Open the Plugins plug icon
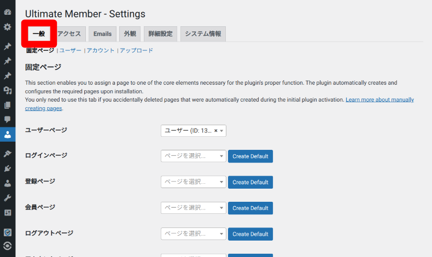The width and height of the screenshot is (432, 257). tap(8, 168)
